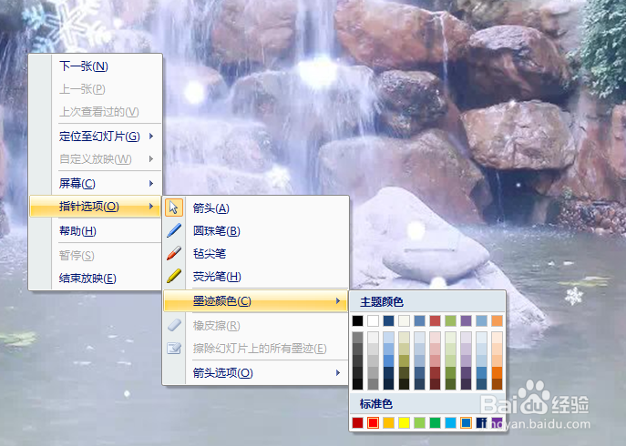Expand the 定位至幻灯片(G) submenu arrow
Viewport: 626px width, 446px height.
point(151,137)
